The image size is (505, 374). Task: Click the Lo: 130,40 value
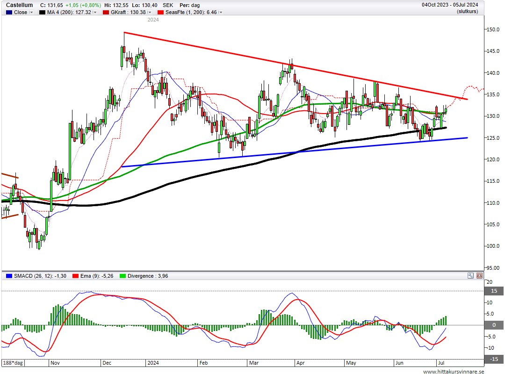(x=144, y=5)
